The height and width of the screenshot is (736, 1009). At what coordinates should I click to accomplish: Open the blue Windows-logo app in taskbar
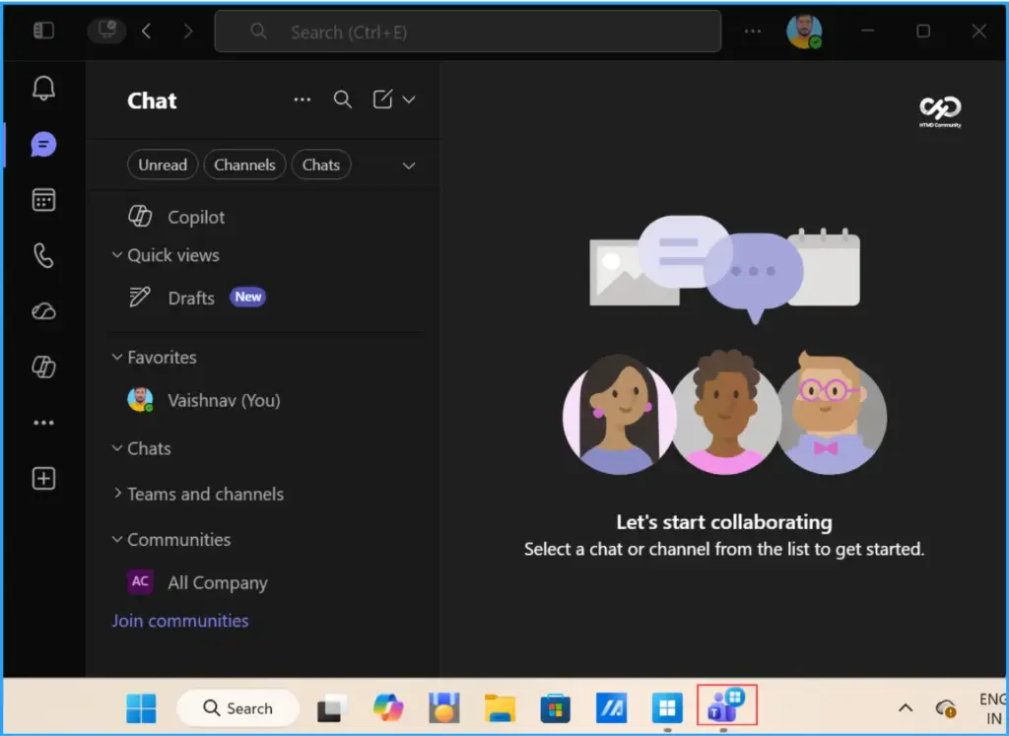click(x=667, y=708)
